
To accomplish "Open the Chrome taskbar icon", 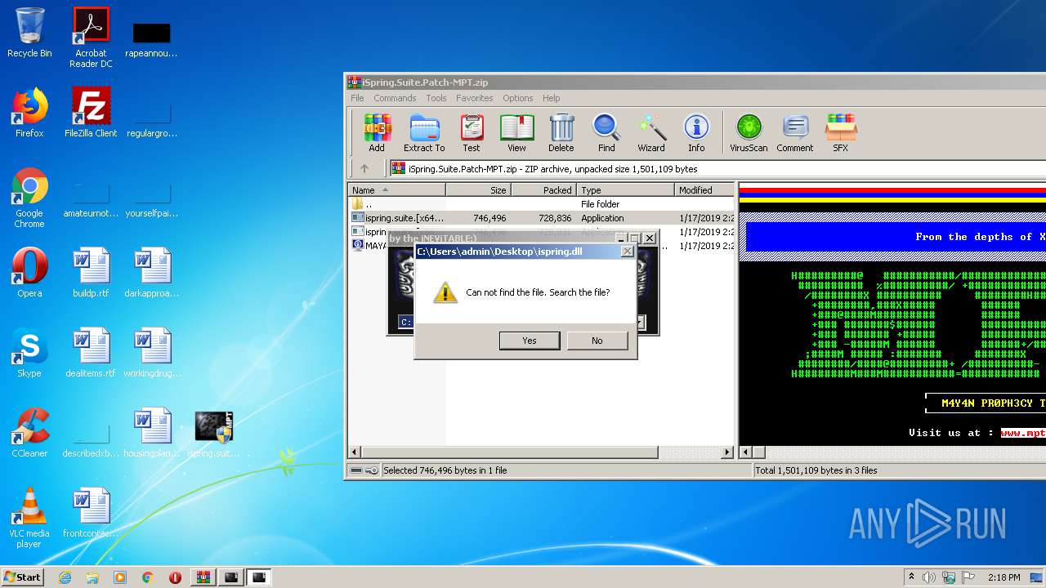I will point(147,577).
